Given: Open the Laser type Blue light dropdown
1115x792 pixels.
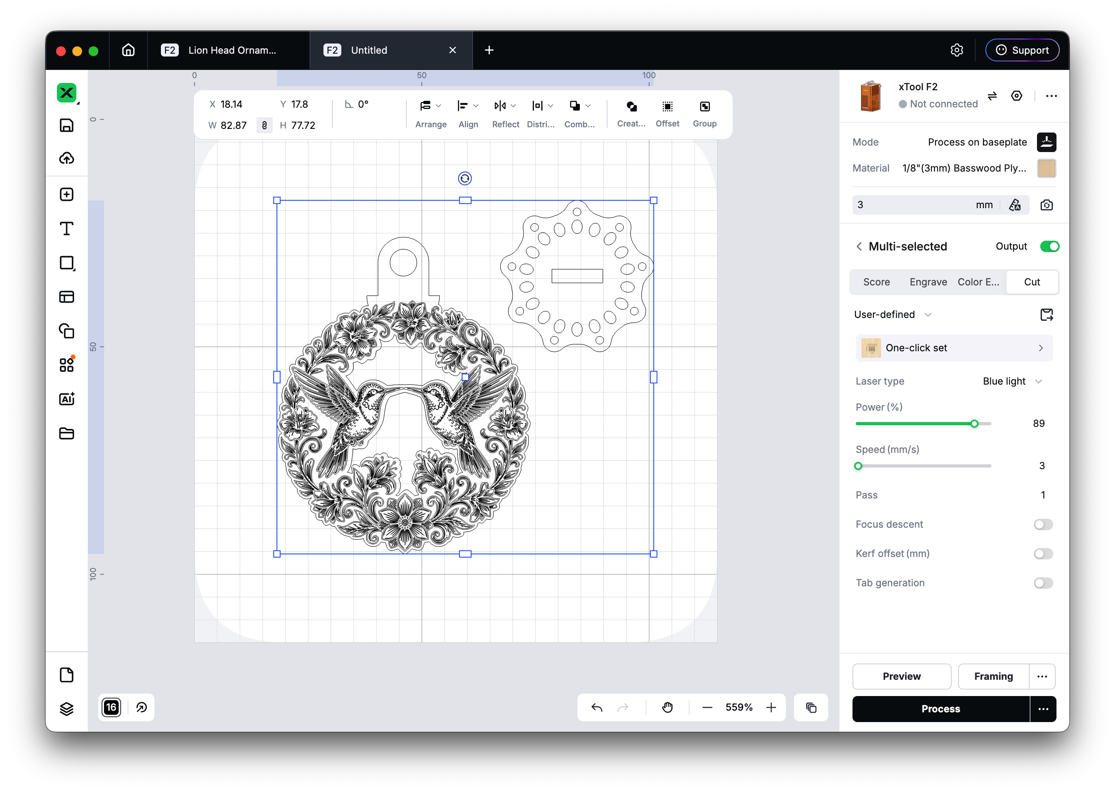Looking at the screenshot, I should click(x=1012, y=381).
